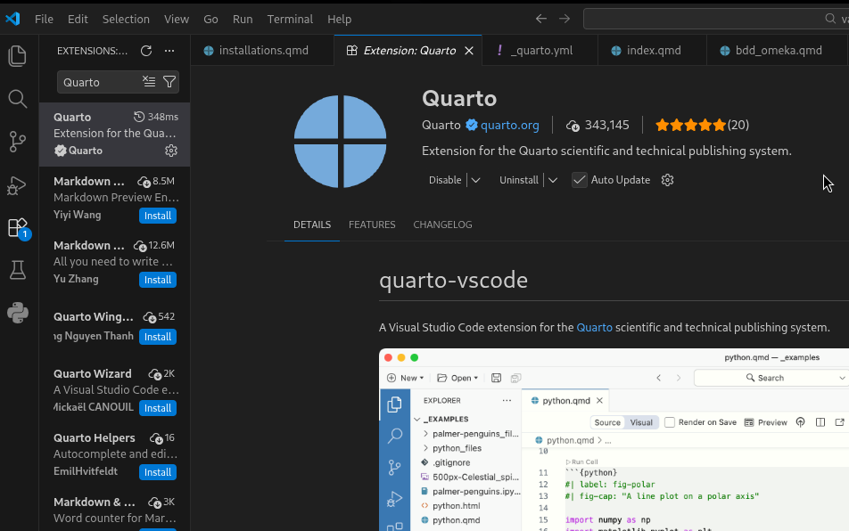
Task: Open the Search view in activity bar
Action: point(17,99)
